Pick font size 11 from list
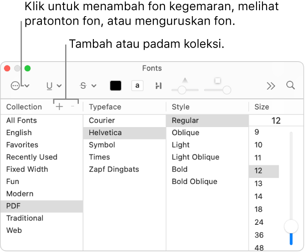The width and height of the screenshot is (305, 252). click(x=264, y=158)
